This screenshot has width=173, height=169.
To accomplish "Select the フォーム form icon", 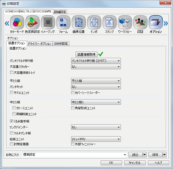I will tap(63, 23).
